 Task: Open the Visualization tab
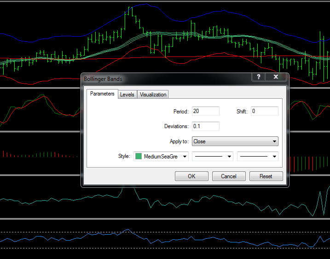click(x=153, y=95)
